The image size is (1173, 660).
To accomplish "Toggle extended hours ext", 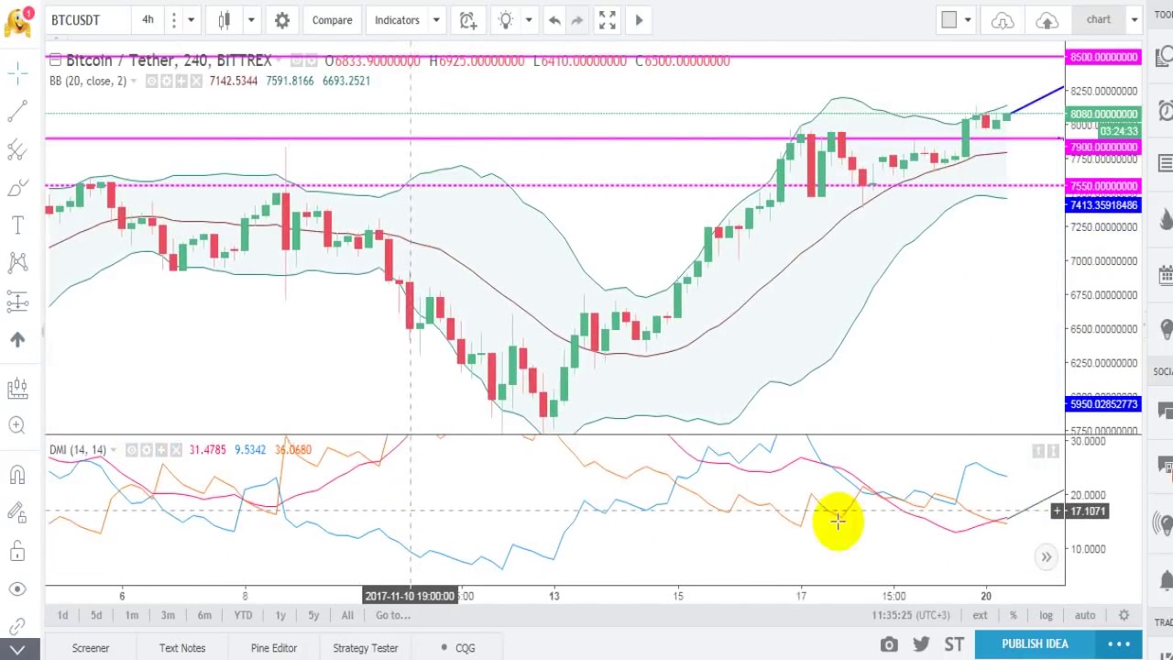I will pyautogui.click(x=980, y=615).
